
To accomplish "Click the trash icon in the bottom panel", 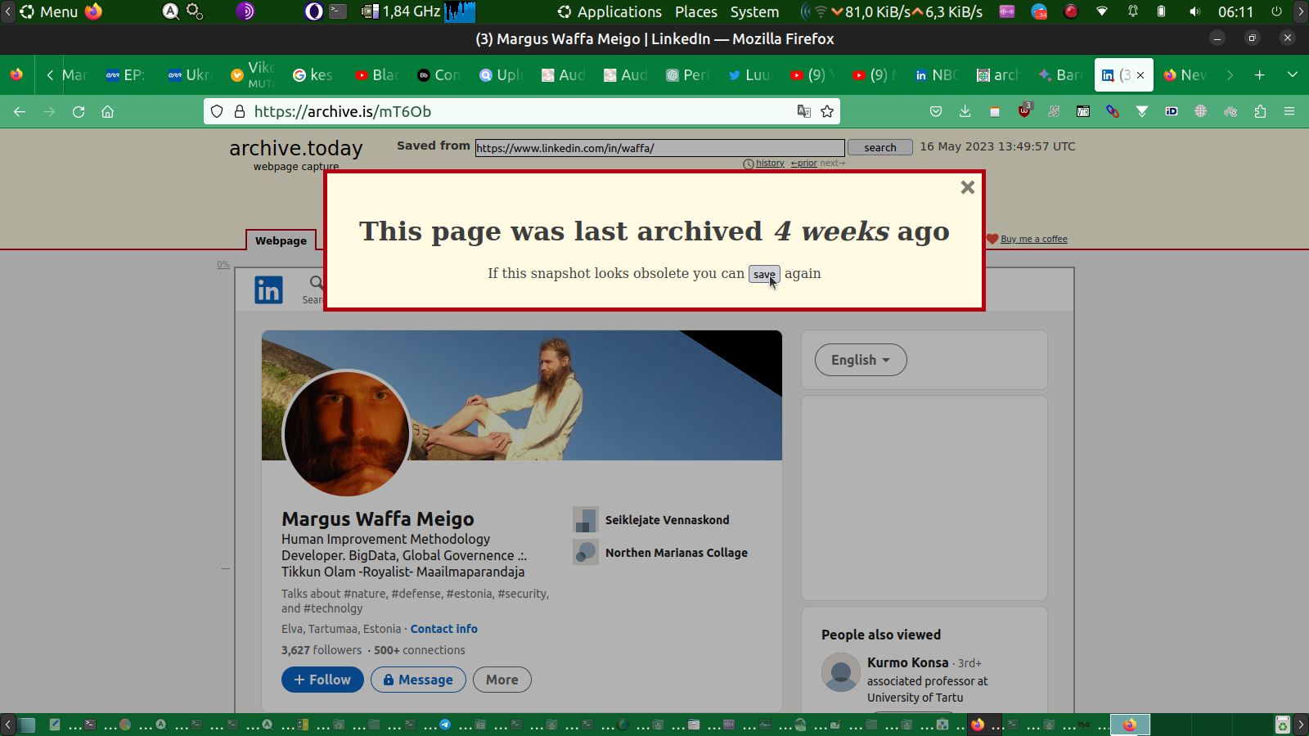I will click(x=1283, y=725).
